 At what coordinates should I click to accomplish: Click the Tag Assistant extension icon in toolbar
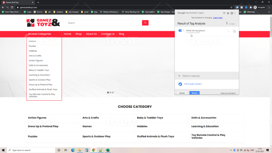237,8
